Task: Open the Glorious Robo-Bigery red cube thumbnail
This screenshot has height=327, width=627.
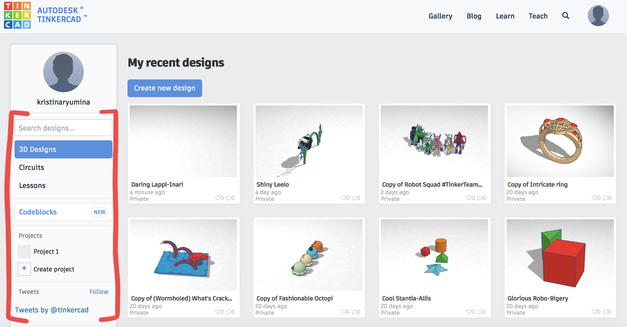Action: (x=560, y=255)
